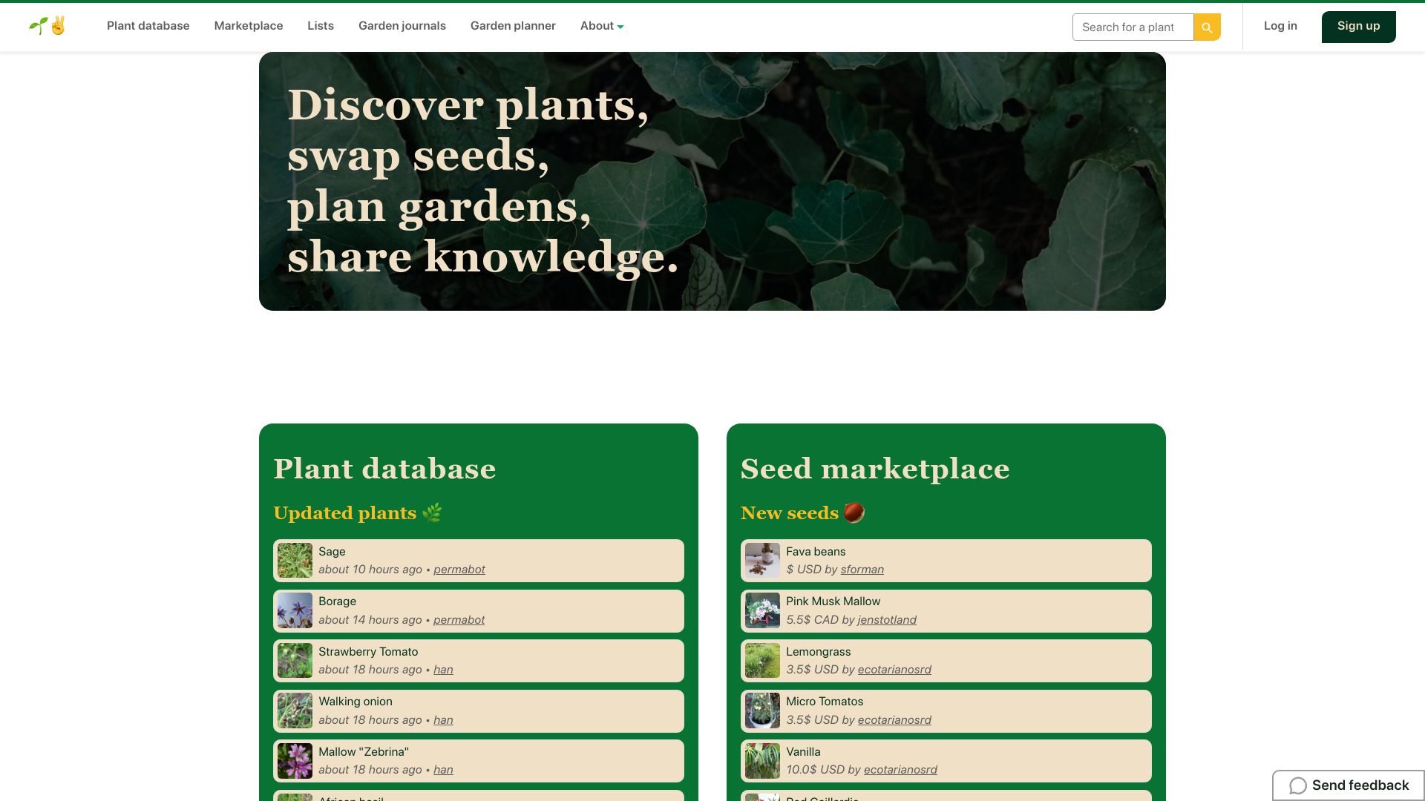Open ecotarianosrd link in Lemongrass row
The width and height of the screenshot is (1425, 801).
tap(894, 670)
